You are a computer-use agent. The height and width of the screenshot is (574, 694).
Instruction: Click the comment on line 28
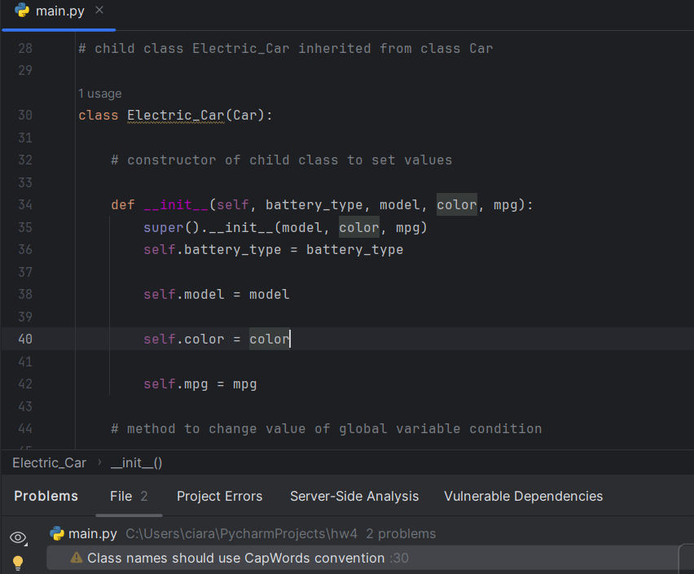(285, 48)
